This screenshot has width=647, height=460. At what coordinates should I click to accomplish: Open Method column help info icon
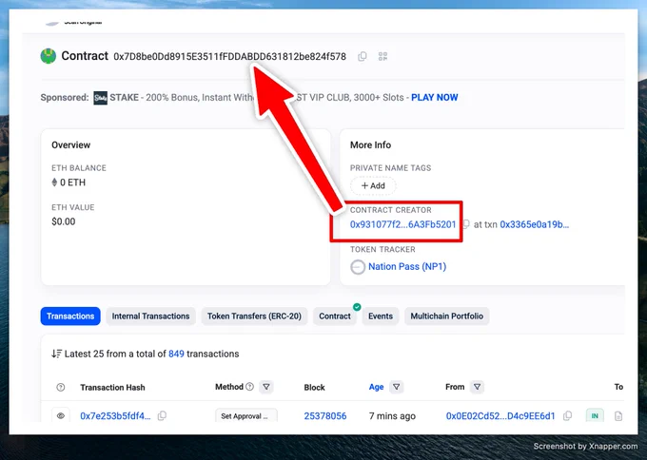(x=249, y=387)
